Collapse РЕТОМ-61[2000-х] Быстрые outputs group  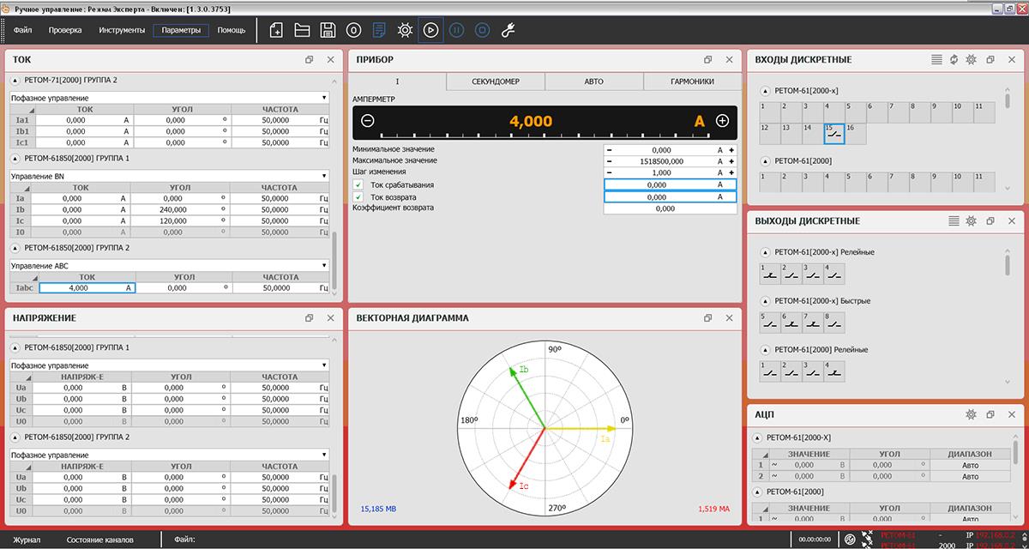pos(766,301)
